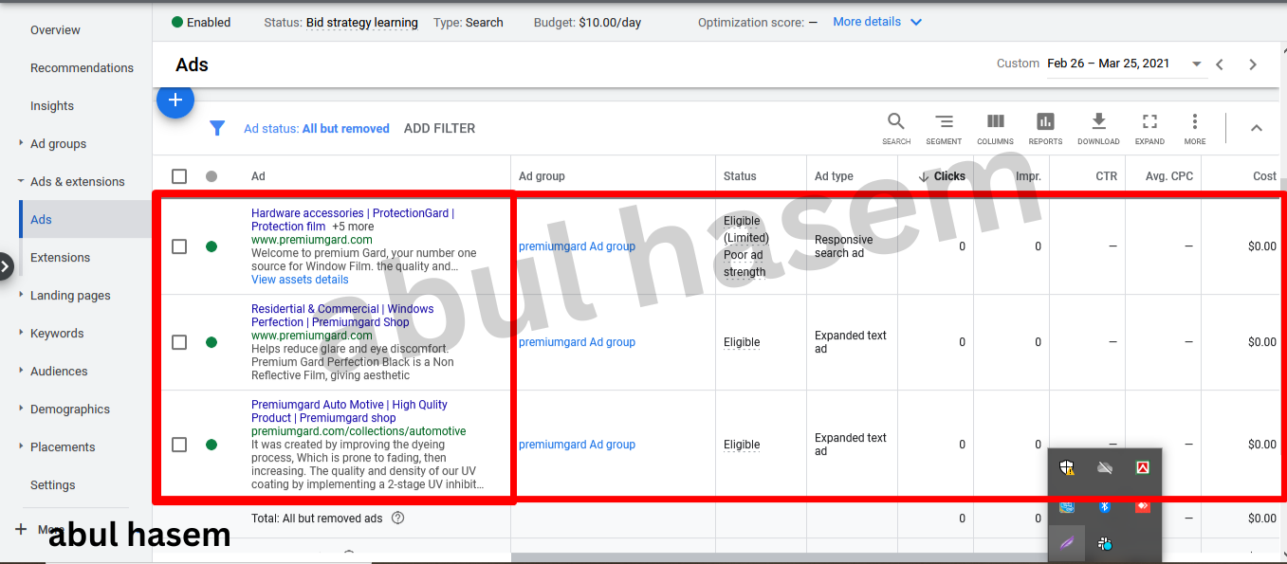Open Recommendations in the sidebar
Viewport: 1287px width, 564px height.
82,68
